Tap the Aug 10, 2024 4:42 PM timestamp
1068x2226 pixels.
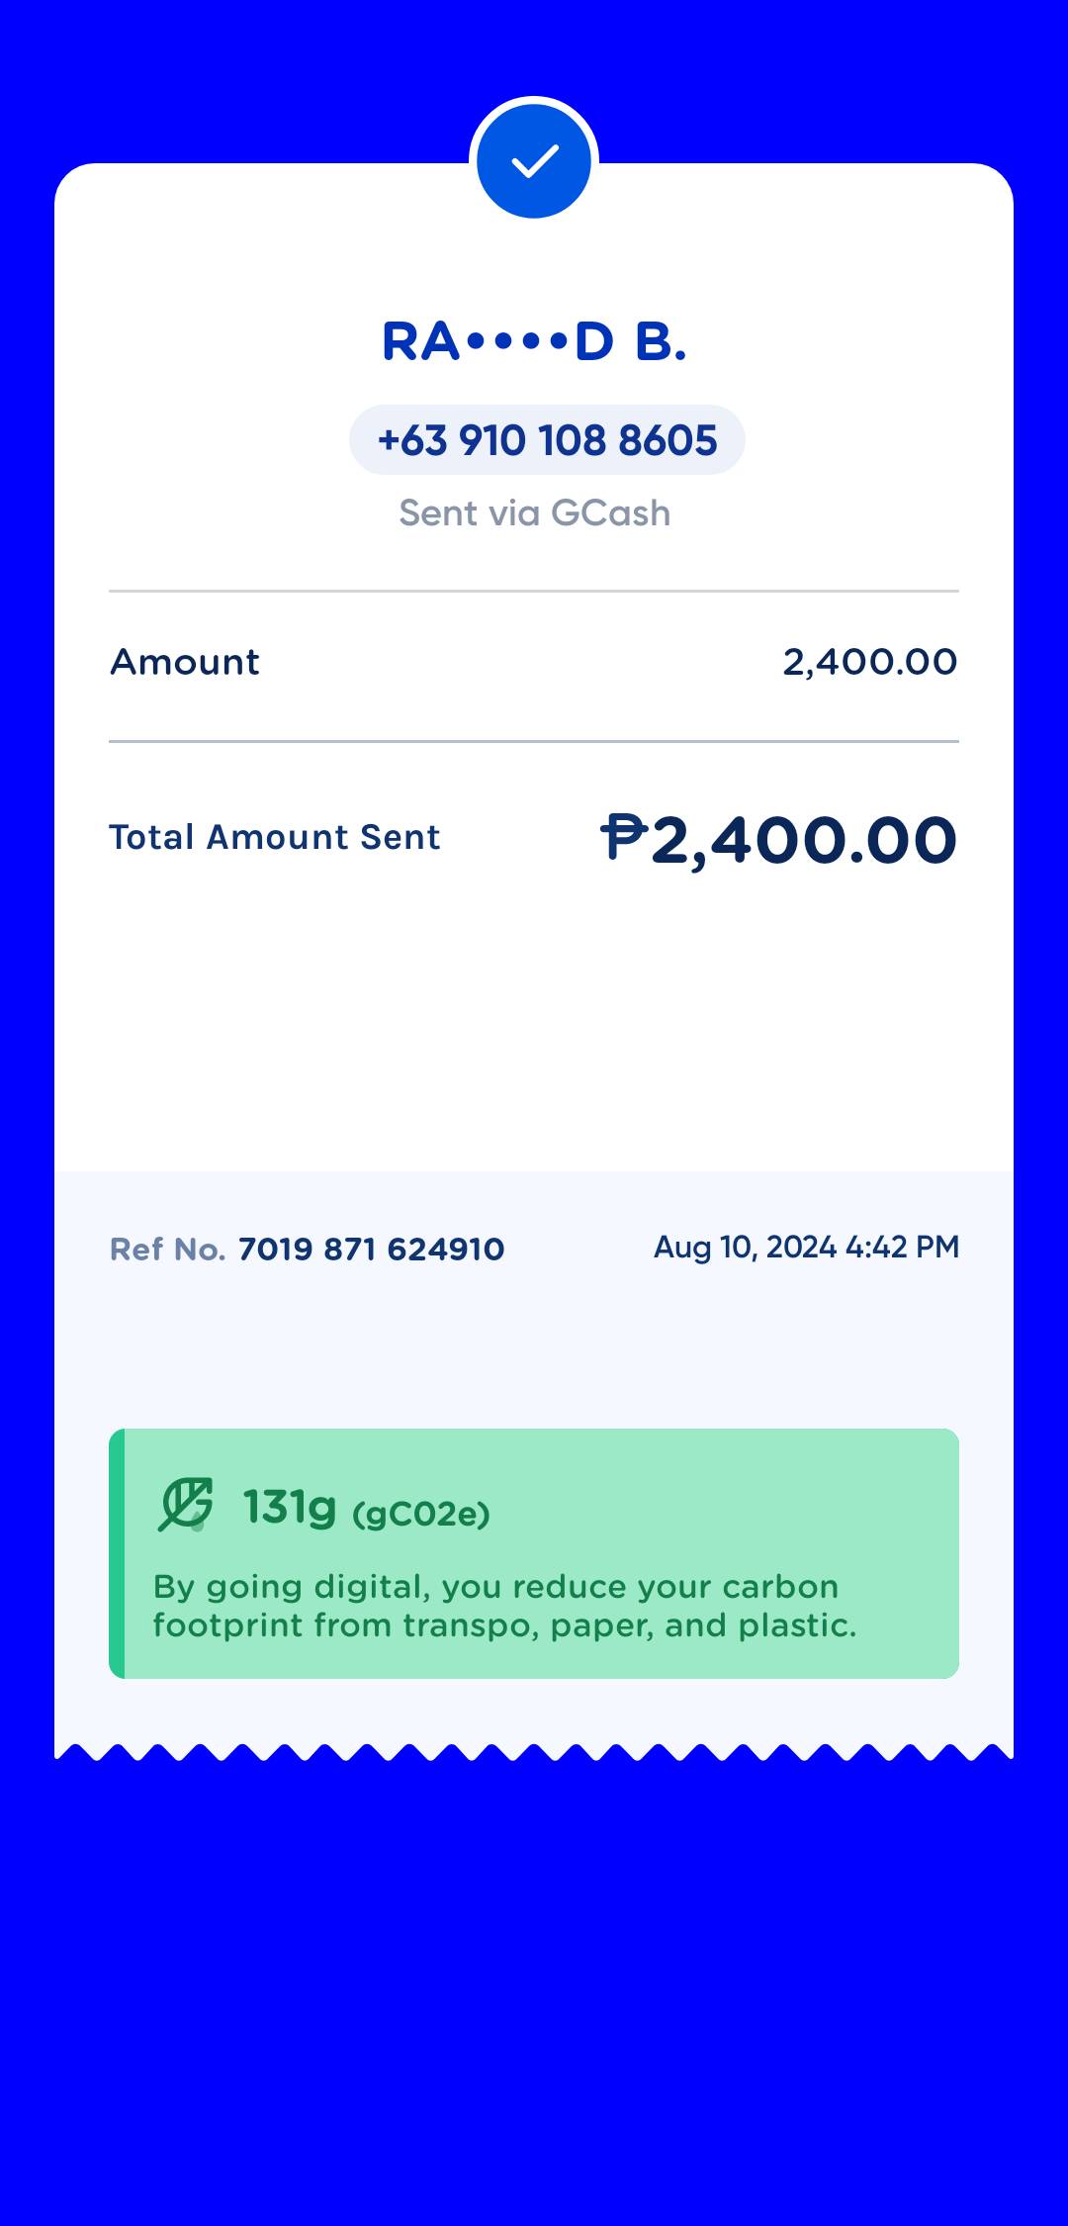806,1248
